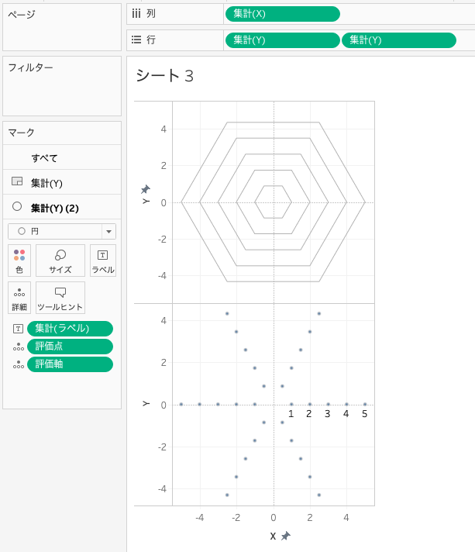This screenshot has height=552, width=475.
Task: Click the 評価点 pill in marks card
Action: point(70,347)
